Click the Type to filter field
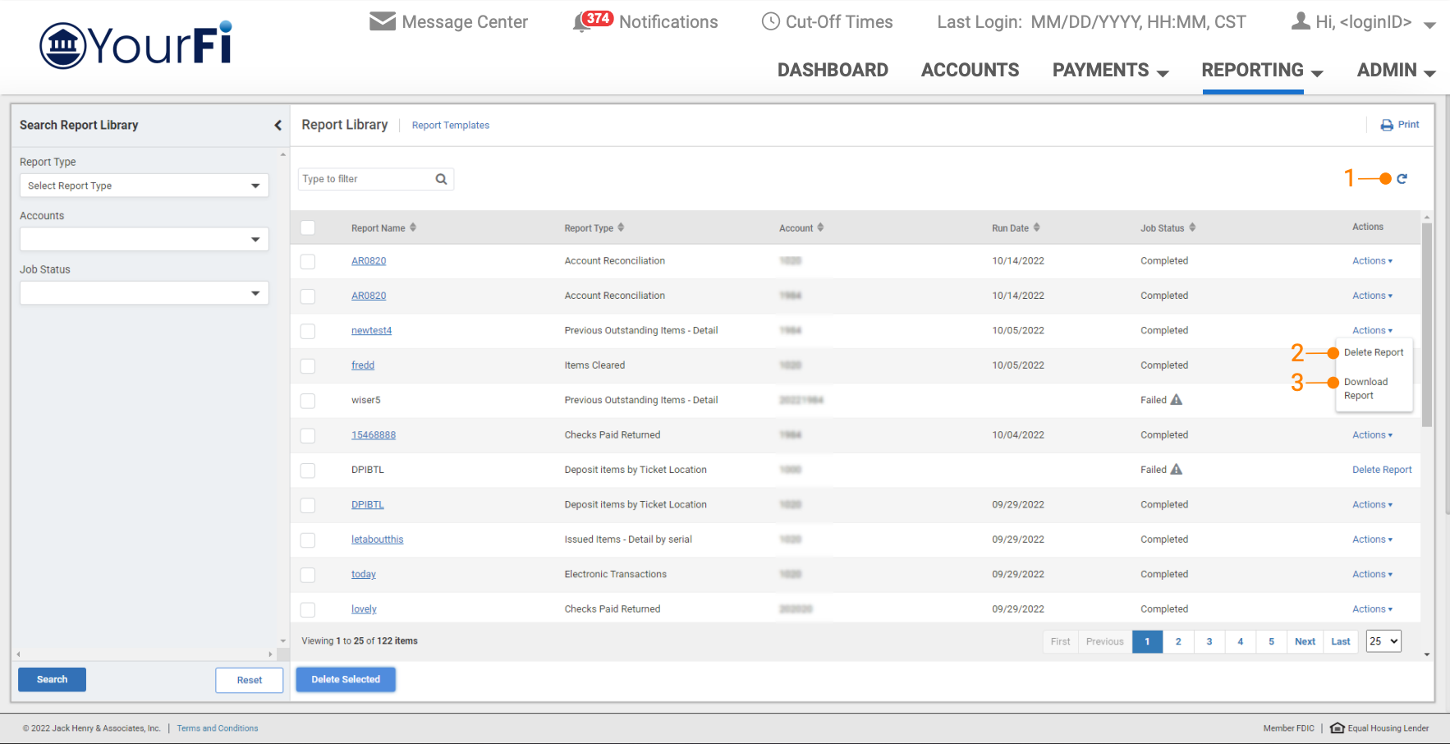The width and height of the screenshot is (1450, 744). pos(365,179)
